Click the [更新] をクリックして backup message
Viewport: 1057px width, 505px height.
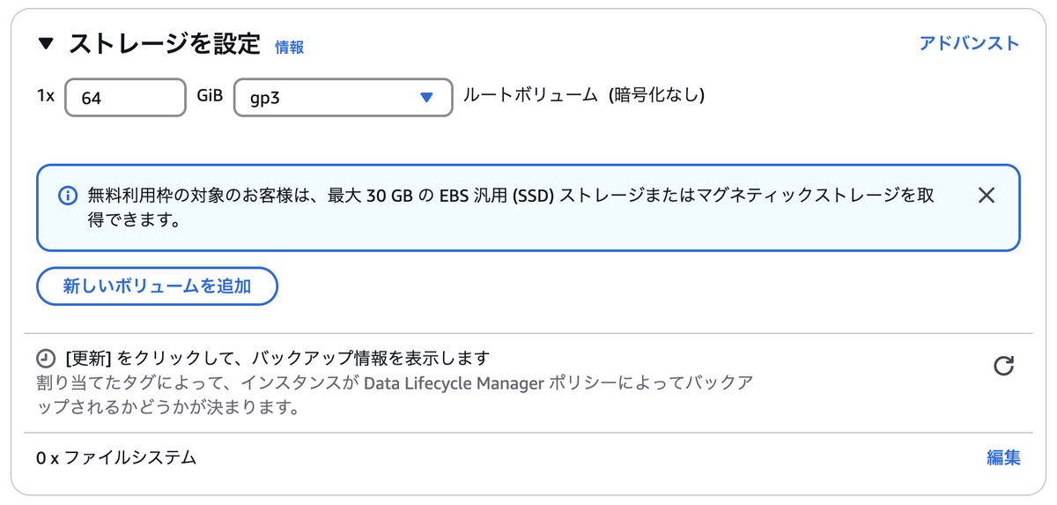277,359
